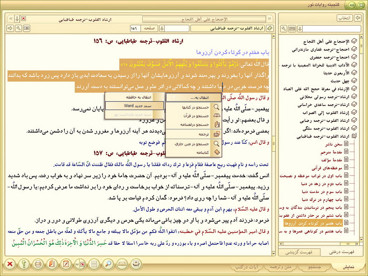
Task: Click the جستجو در قرآن book icon
Action: click(x=216, y=116)
